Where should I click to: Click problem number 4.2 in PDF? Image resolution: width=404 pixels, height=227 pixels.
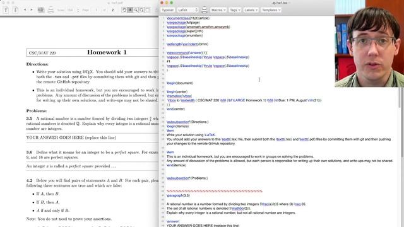(x=30, y=181)
